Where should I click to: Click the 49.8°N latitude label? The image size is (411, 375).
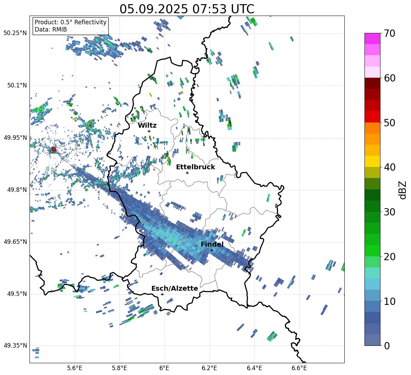click(17, 190)
